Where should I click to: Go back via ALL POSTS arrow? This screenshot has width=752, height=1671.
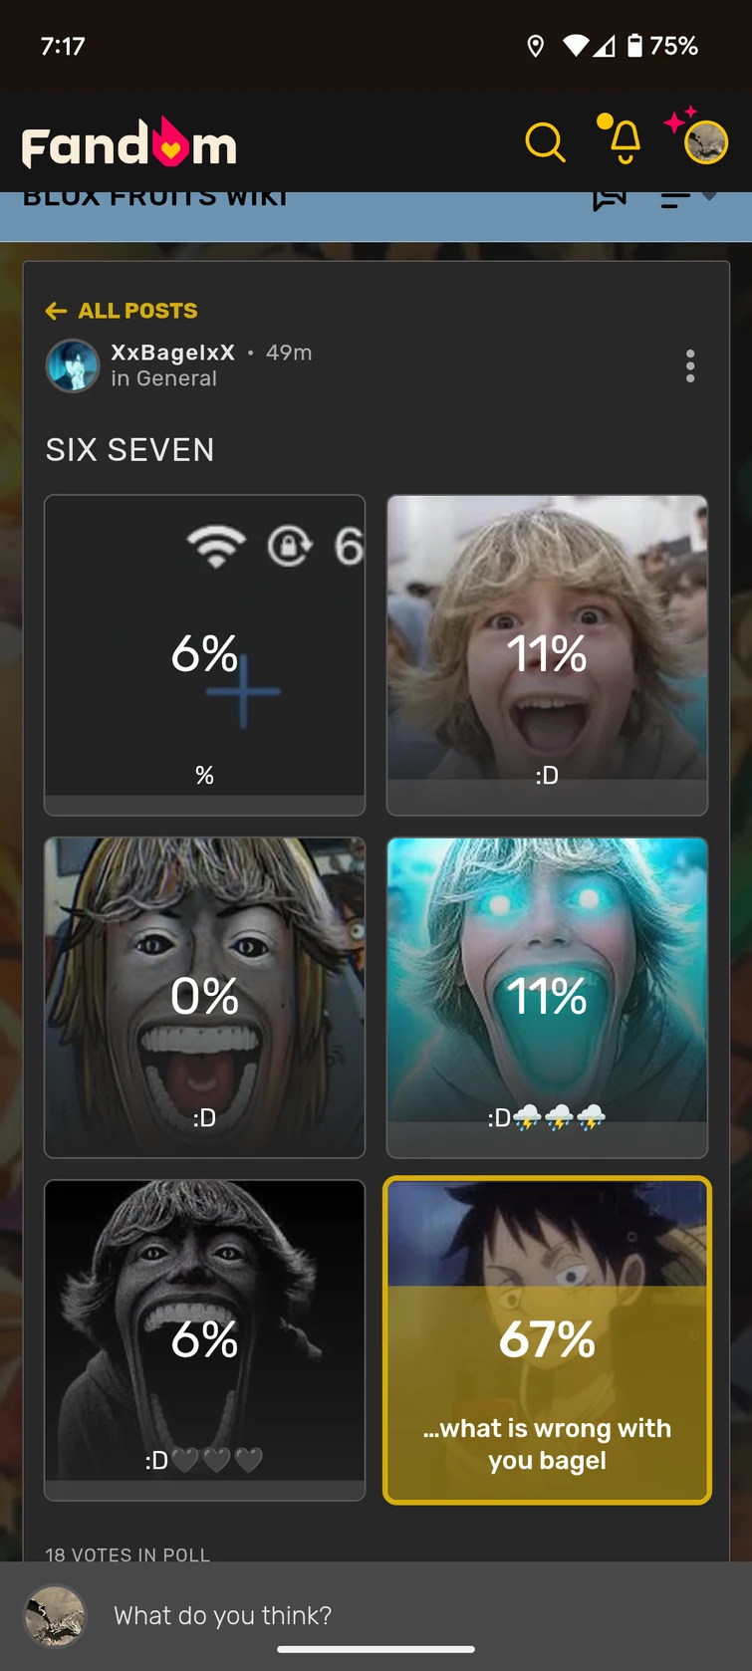[122, 311]
